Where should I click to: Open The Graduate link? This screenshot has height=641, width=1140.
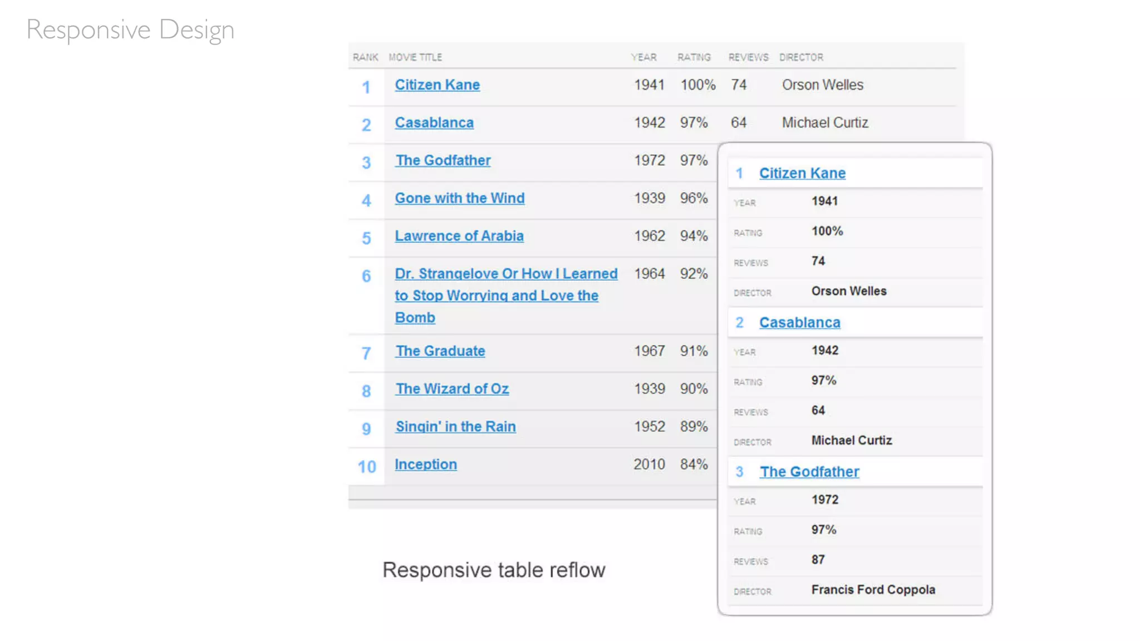(440, 352)
